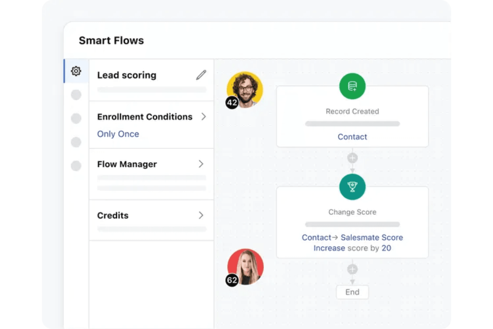Click the End node
This screenshot has height=329, width=493.
(352, 292)
